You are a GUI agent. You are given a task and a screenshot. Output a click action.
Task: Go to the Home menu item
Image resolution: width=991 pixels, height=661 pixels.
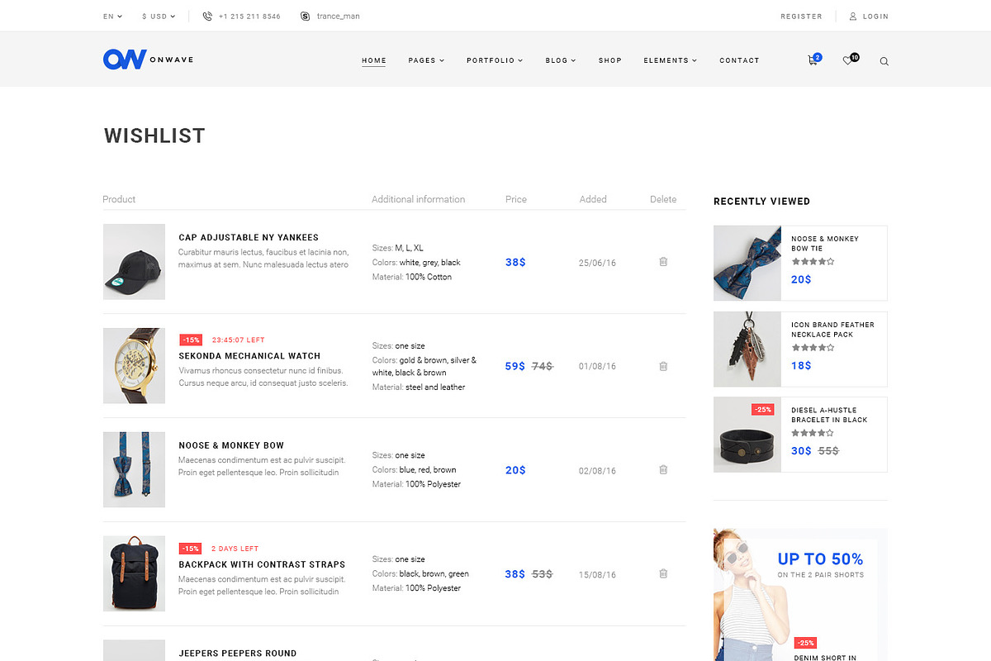click(374, 60)
